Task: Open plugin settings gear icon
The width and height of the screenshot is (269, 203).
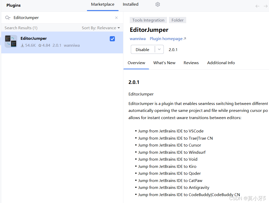Action: pos(158,4)
